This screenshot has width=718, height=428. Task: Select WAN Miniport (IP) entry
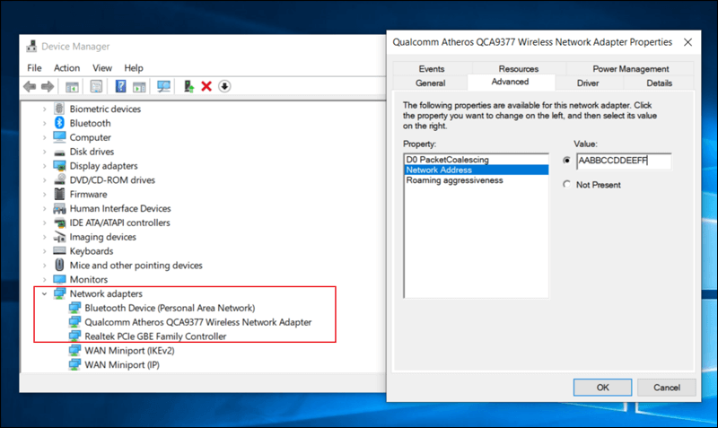click(122, 364)
